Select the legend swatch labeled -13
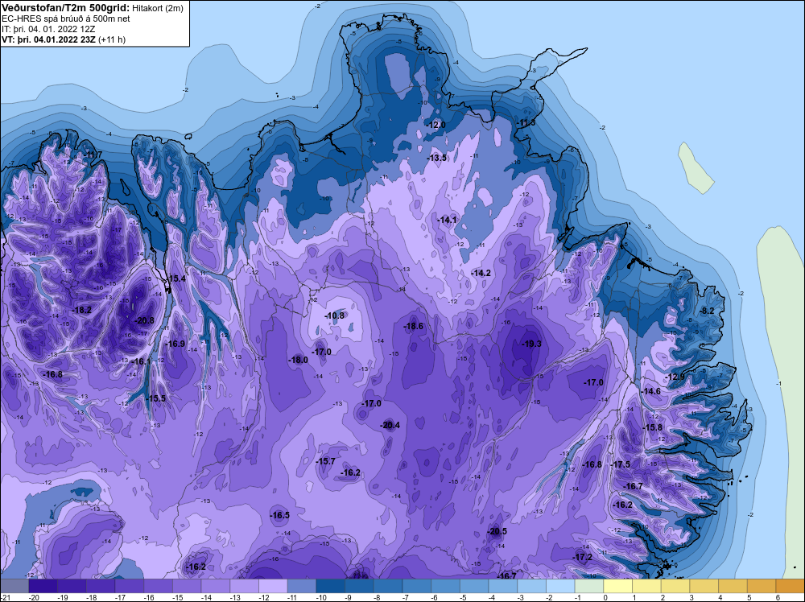The image size is (805, 602). tap(245, 585)
